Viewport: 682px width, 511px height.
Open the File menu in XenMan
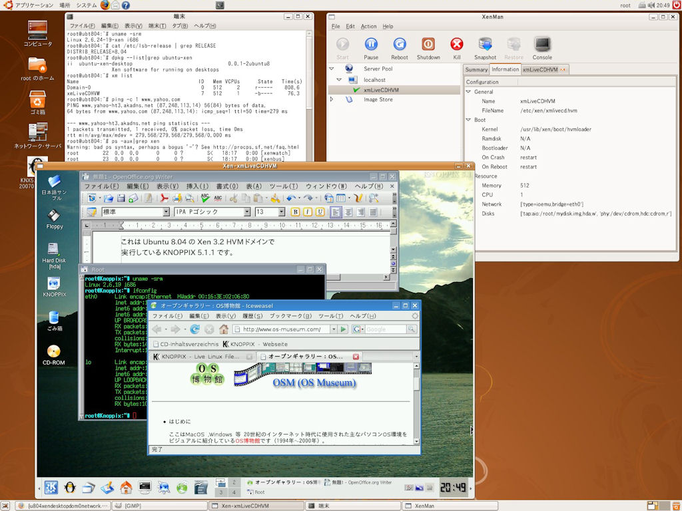click(336, 27)
